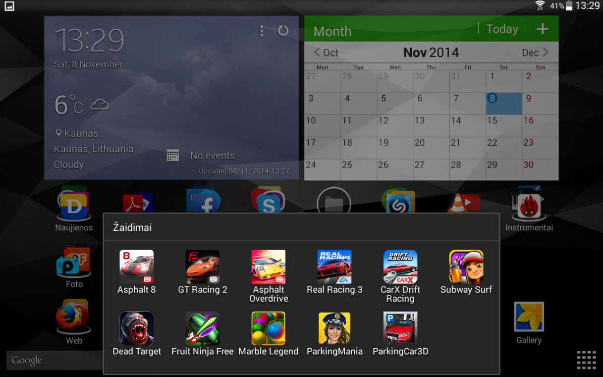Advance calendar to Dec
Image resolution: width=603 pixels, height=377 pixels.
[x=535, y=53]
